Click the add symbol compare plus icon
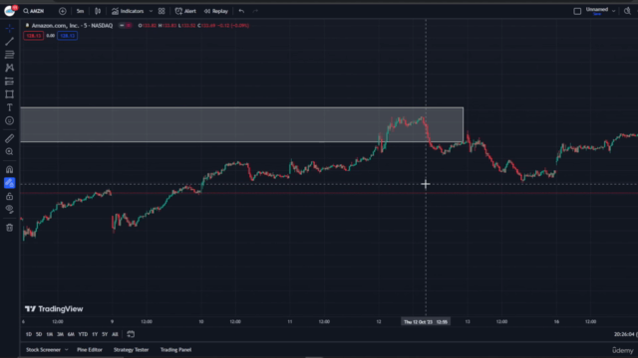This screenshot has width=638, height=358. coord(62,11)
